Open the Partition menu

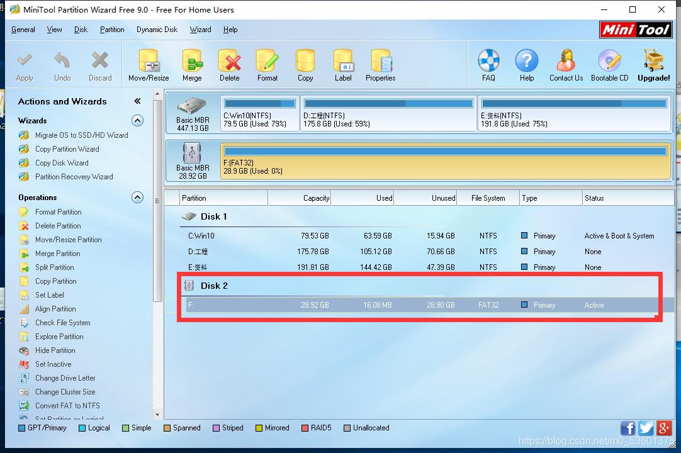tap(112, 30)
